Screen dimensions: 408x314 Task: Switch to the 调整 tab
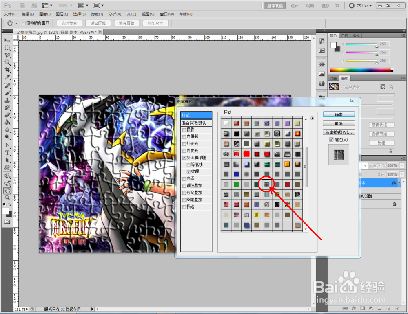coord(333,78)
